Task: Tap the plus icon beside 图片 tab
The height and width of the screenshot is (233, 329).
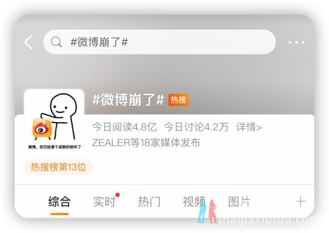Action: [x=300, y=201]
